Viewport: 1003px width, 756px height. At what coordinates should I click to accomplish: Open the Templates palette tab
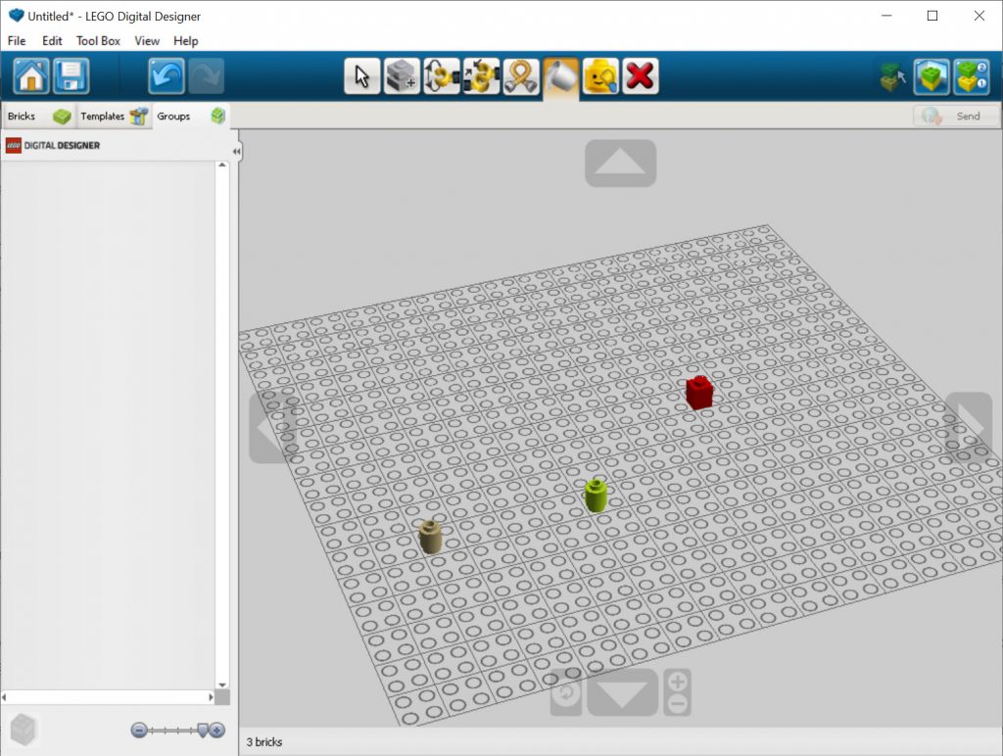114,116
